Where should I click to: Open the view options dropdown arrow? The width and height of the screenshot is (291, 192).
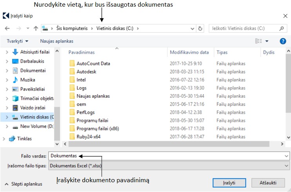click(x=267, y=41)
